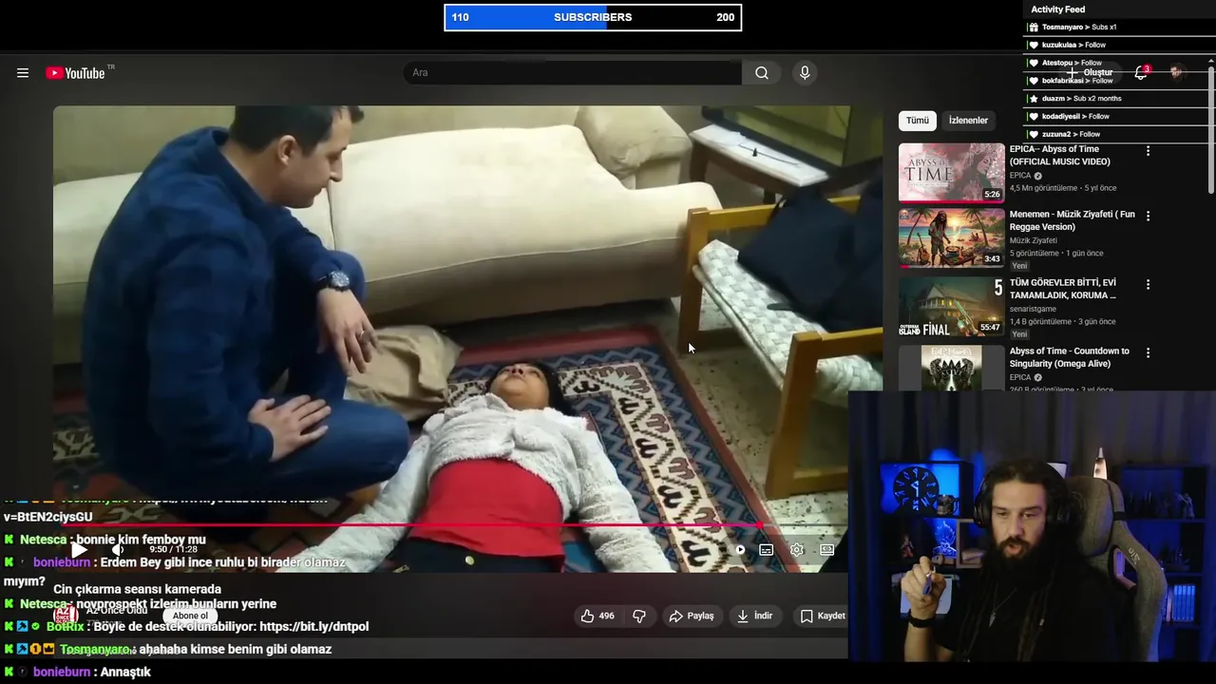This screenshot has width=1216, height=684.
Task: Open options for Countdown to Singularity video
Action: [1148, 352]
